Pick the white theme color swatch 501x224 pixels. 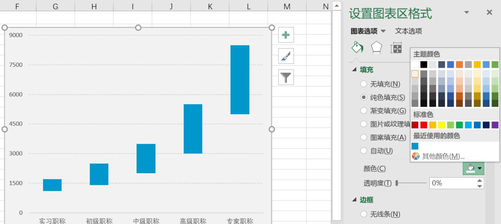click(x=415, y=64)
